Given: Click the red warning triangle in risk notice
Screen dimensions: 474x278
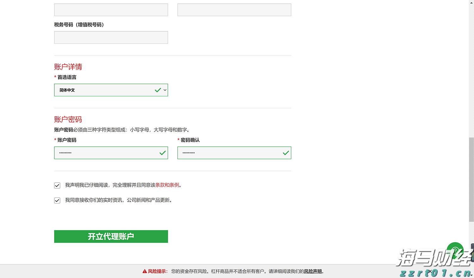Looking at the screenshot, I should (145, 271).
